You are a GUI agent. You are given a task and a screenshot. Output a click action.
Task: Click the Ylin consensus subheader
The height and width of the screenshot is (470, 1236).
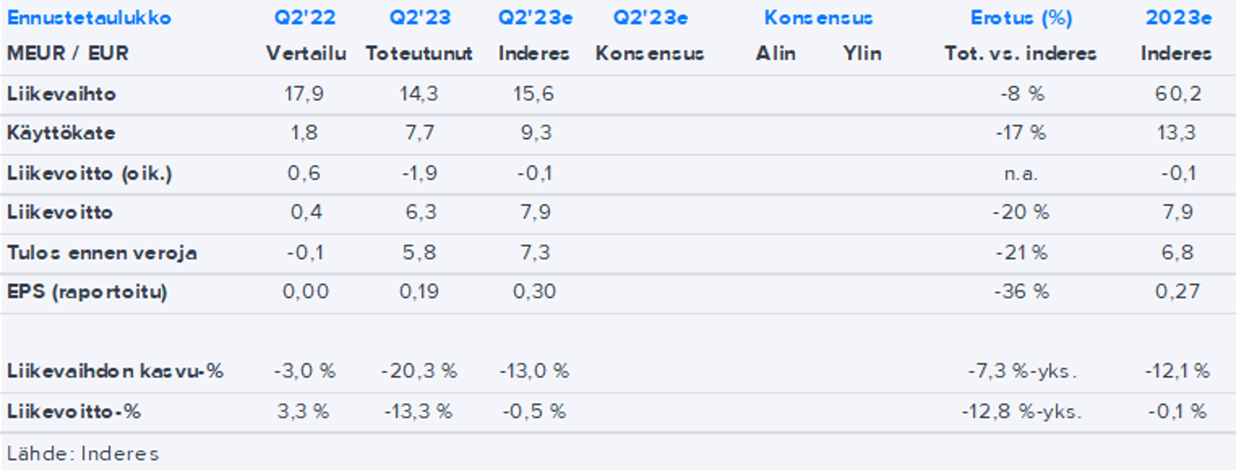862,53
